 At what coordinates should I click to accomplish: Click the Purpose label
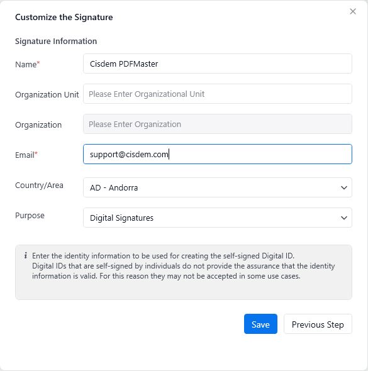click(x=30, y=215)
